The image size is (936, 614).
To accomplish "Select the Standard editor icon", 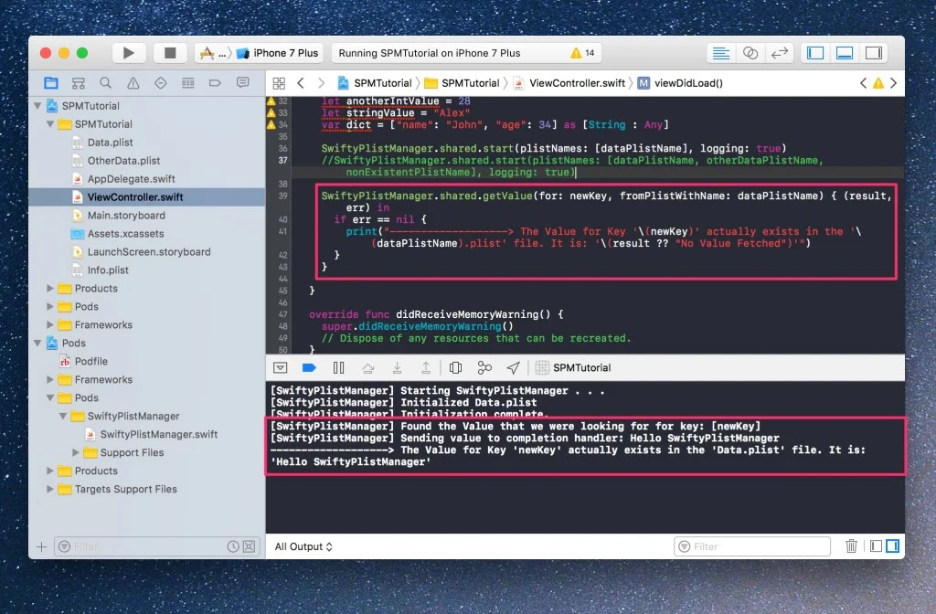I will tap(721, 53).
